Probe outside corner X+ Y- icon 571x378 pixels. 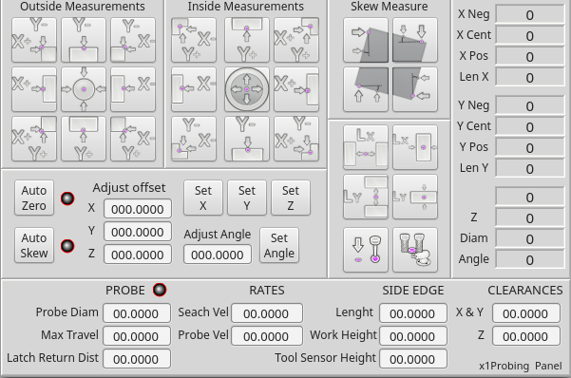pos(34,40)
